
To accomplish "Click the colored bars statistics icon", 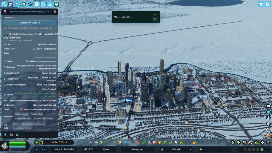I will click(x=245, y=143).
